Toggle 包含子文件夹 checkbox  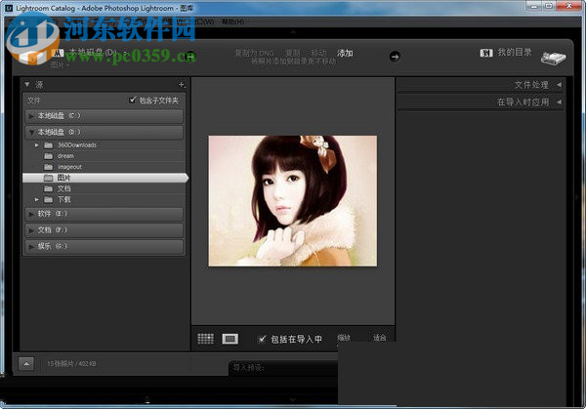coord(132,100)
